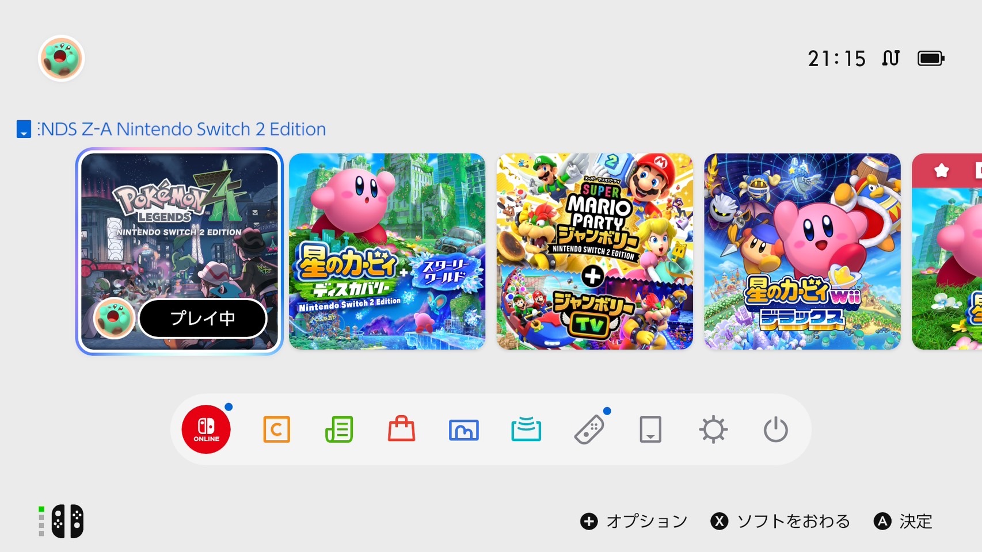Select Super Mario Party Jamboree game tile

point(595,251)
